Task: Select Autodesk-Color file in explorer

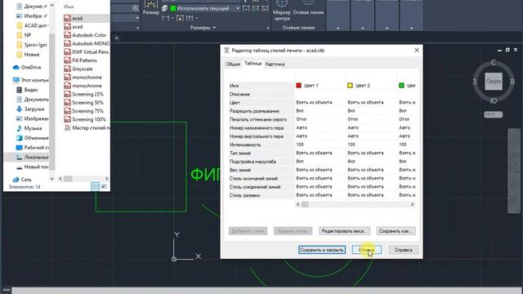Action: (86, 35)
